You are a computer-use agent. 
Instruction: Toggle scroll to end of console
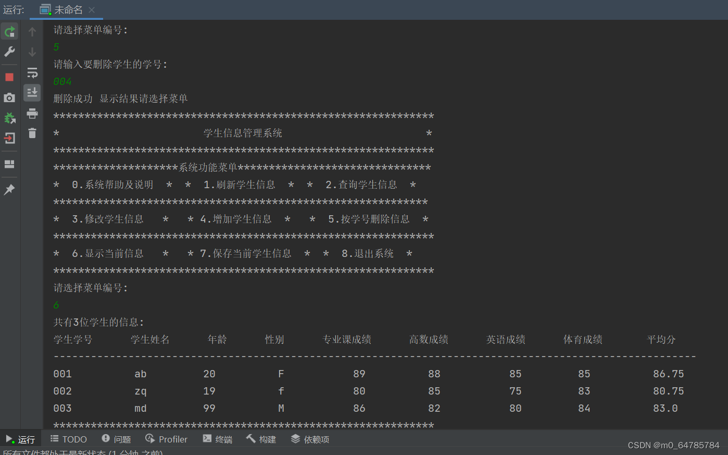pyautogui.click(x=32, y=93)
